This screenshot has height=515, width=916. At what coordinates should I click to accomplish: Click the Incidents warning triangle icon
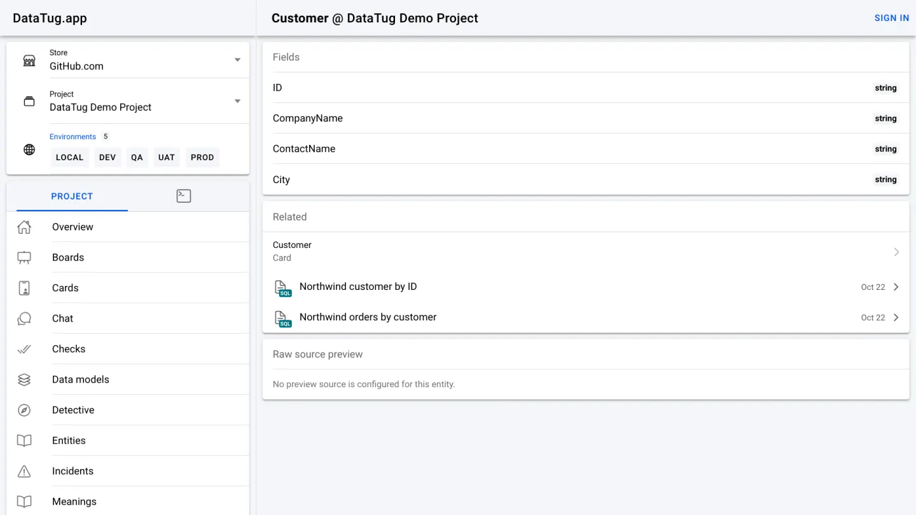pyautogui.click(x=24, y=471)
